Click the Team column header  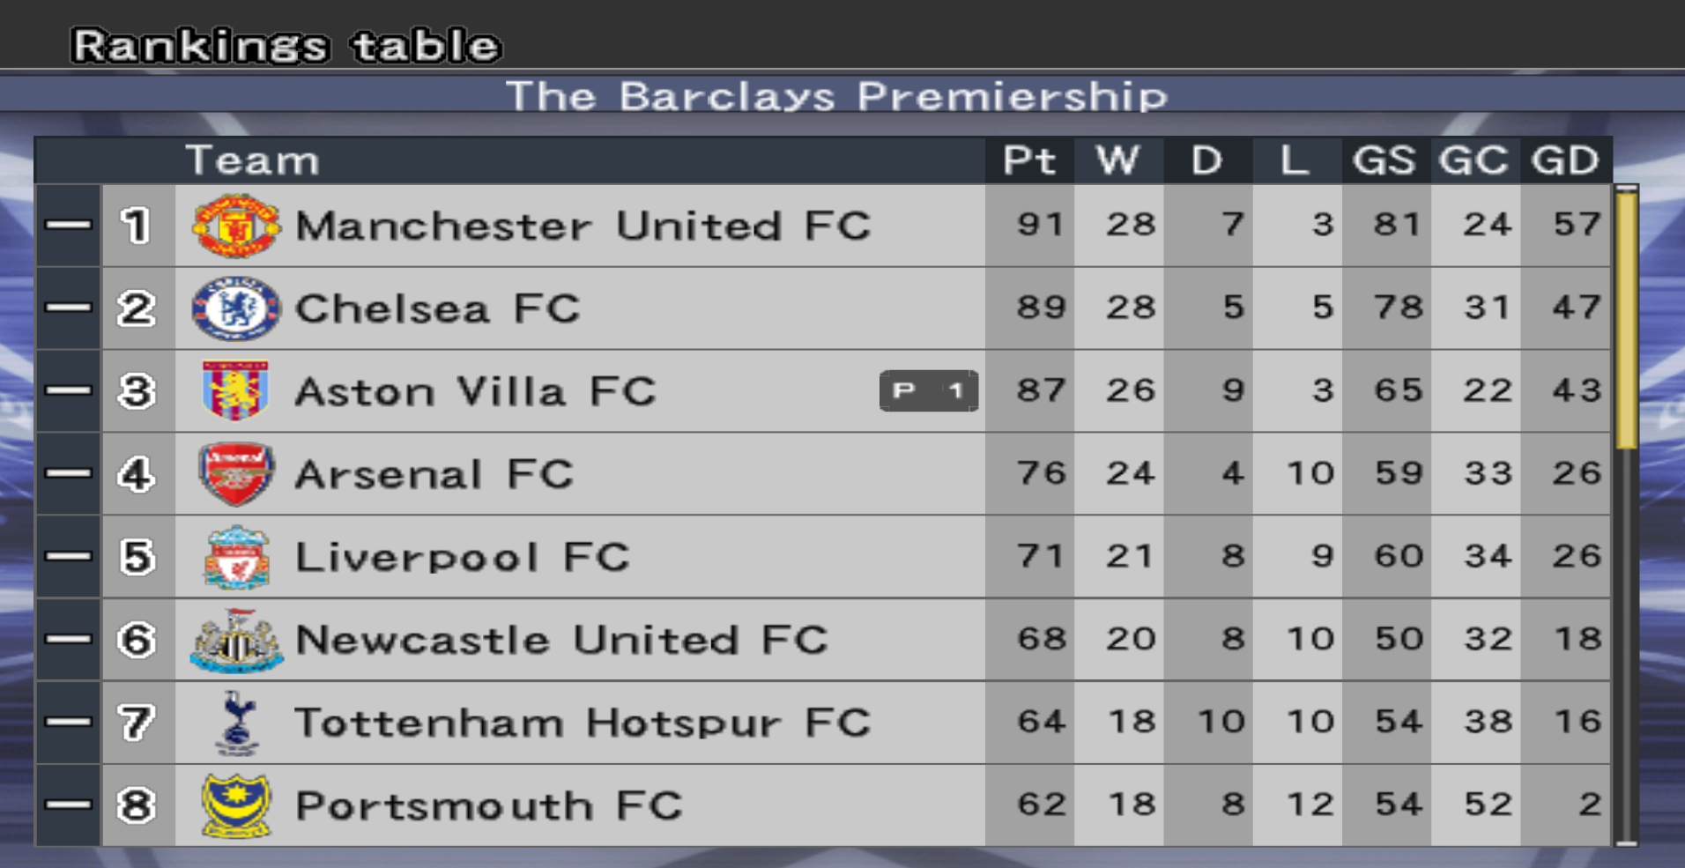click(252, 160)
